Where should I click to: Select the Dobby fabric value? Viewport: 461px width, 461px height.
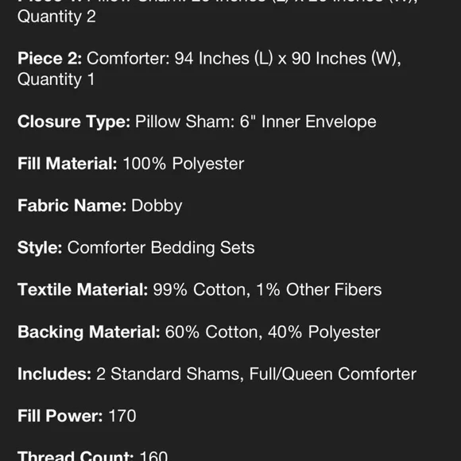coord(157,206)
